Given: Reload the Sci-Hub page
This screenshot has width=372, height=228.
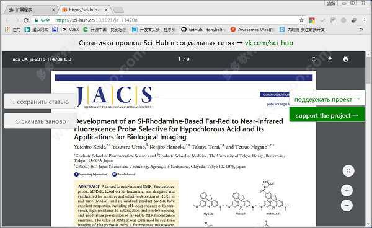Looking at the screenshot, I should pyautogui.click(x=26, y=20).
